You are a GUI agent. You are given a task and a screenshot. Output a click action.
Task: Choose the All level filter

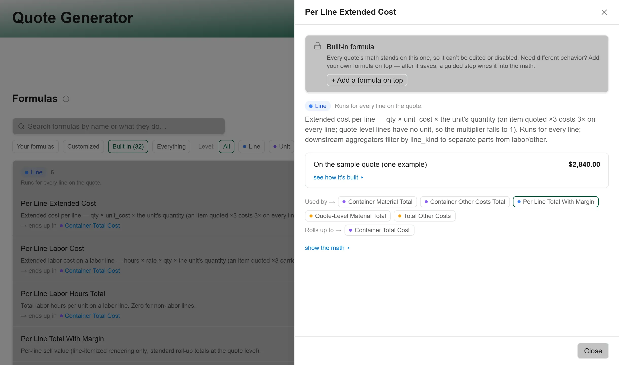(x=227, y=147)
